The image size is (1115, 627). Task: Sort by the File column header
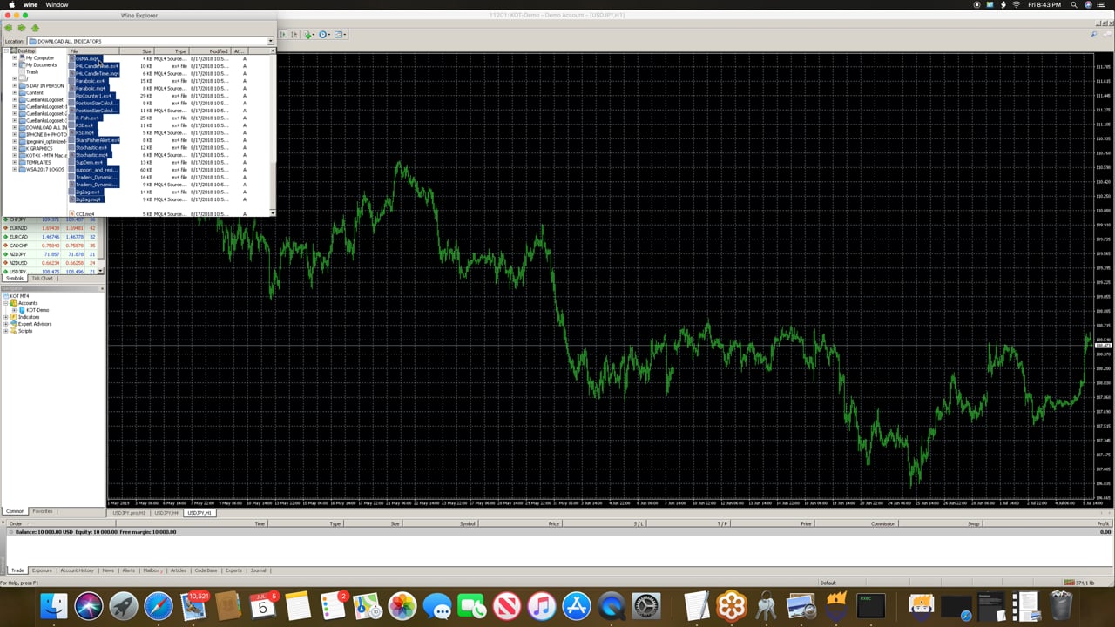click(94, 51)
